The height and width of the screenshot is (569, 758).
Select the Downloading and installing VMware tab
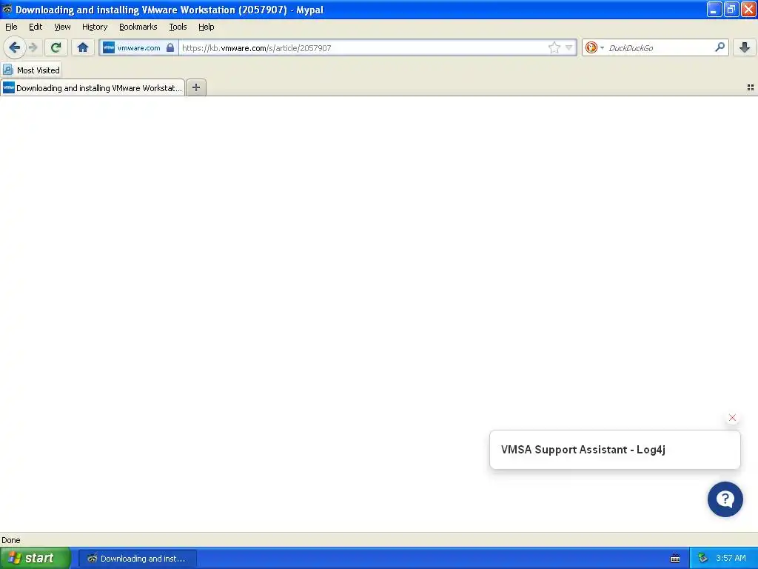coord(93,87)
